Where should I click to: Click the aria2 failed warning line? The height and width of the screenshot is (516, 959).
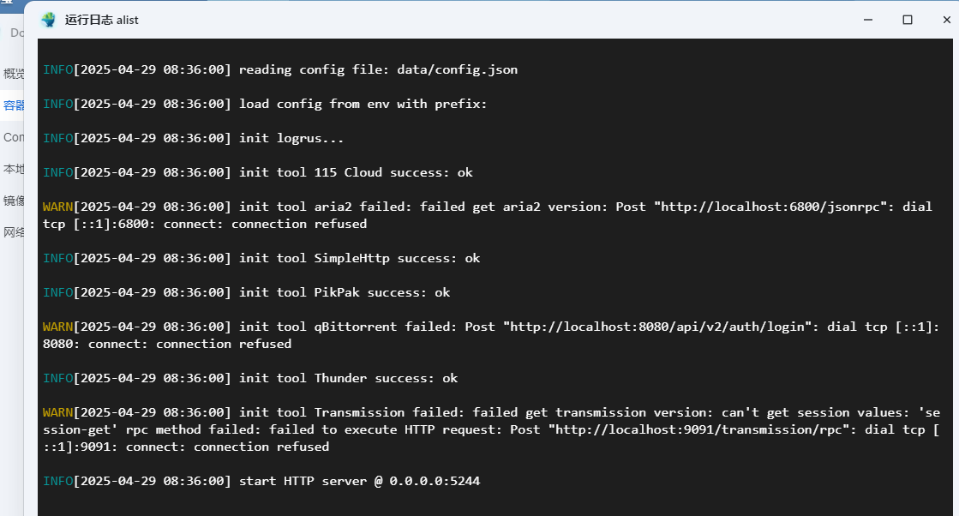click(488, 215)
